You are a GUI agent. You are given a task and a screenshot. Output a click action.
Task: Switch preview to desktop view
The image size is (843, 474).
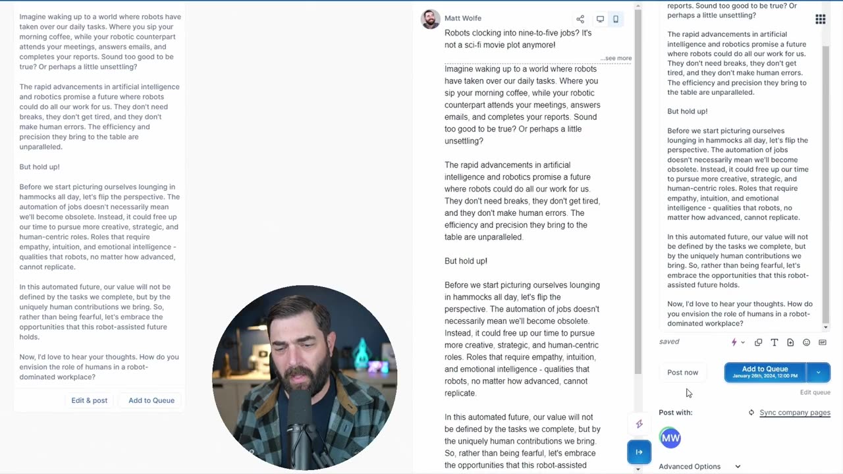[x=600, y=19]
